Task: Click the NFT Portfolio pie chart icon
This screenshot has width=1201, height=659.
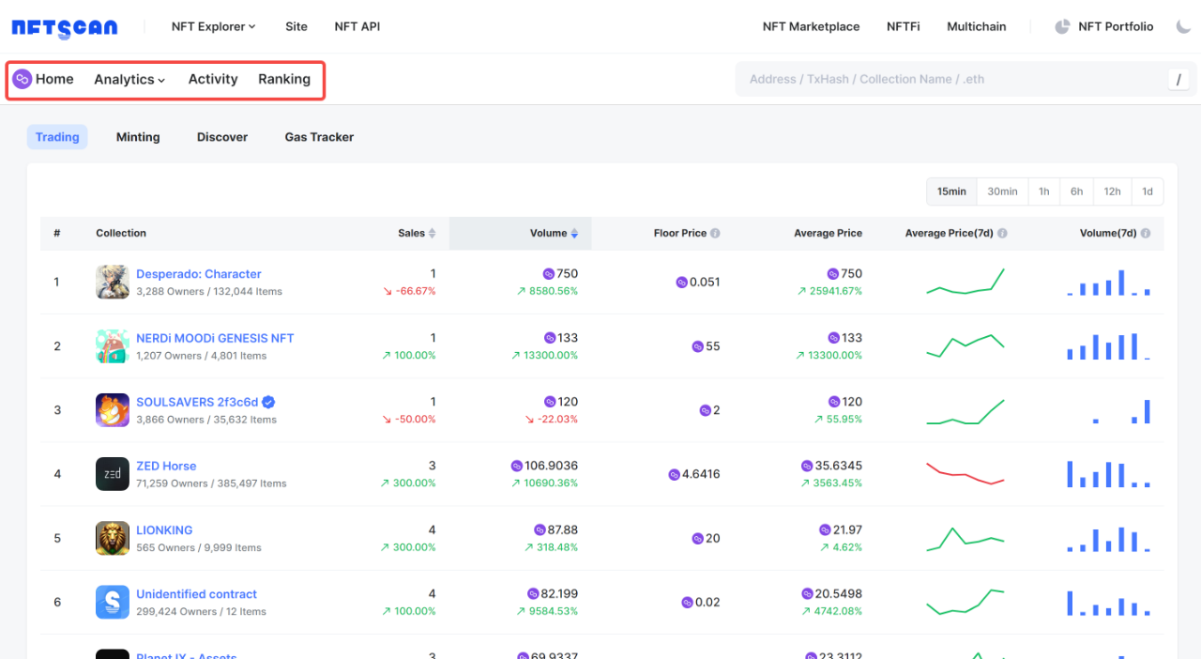Action: tap(1062, 26)
